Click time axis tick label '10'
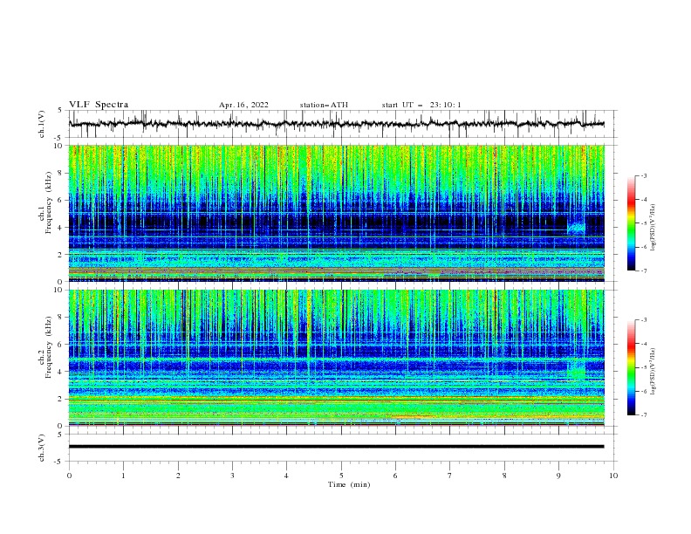The width and height of the screenshot is (691, 534). pos(613,476)
